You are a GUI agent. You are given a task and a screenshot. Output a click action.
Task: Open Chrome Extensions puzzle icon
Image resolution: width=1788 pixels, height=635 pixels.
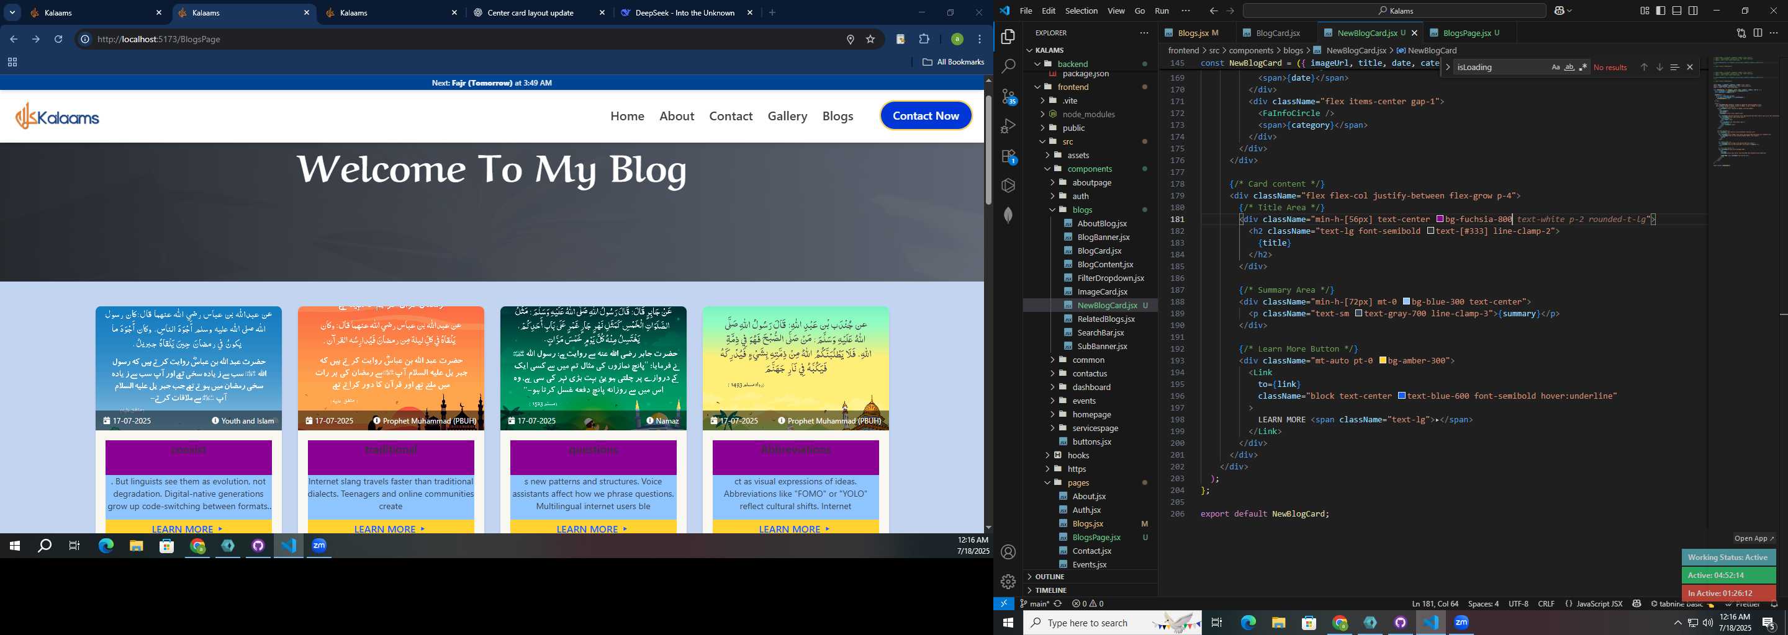coord(924,40)
